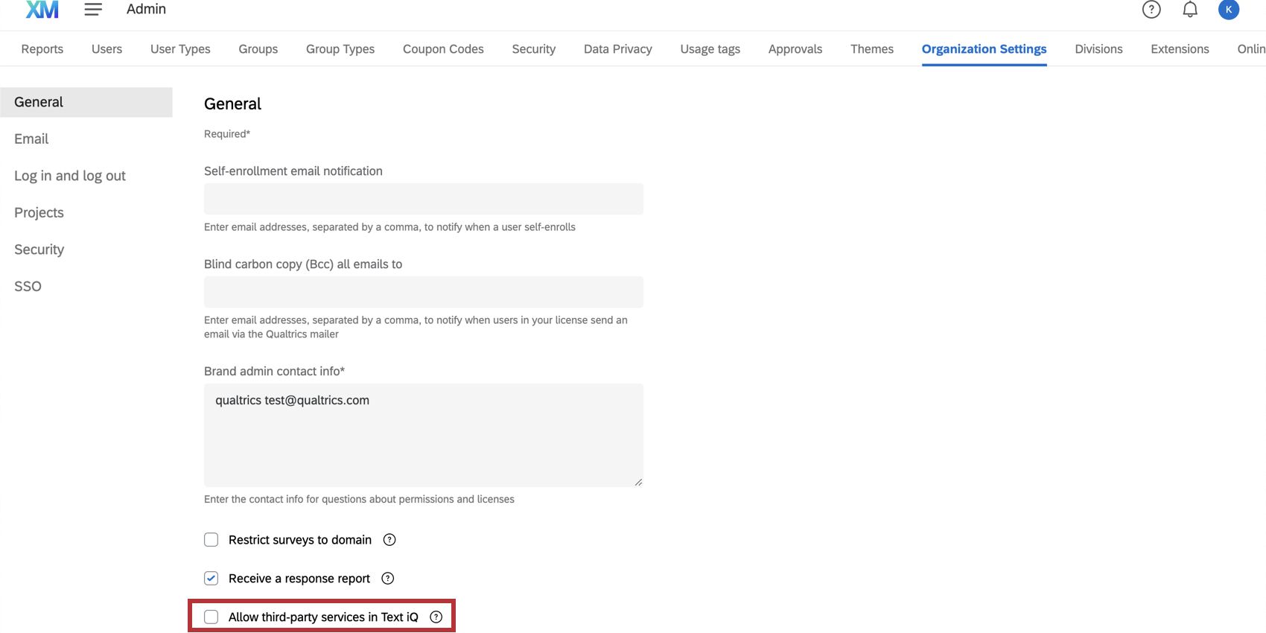Click the Brand admin contact info* label
1266x633 pixels.
pyautogui.click(x=275, y=371)
